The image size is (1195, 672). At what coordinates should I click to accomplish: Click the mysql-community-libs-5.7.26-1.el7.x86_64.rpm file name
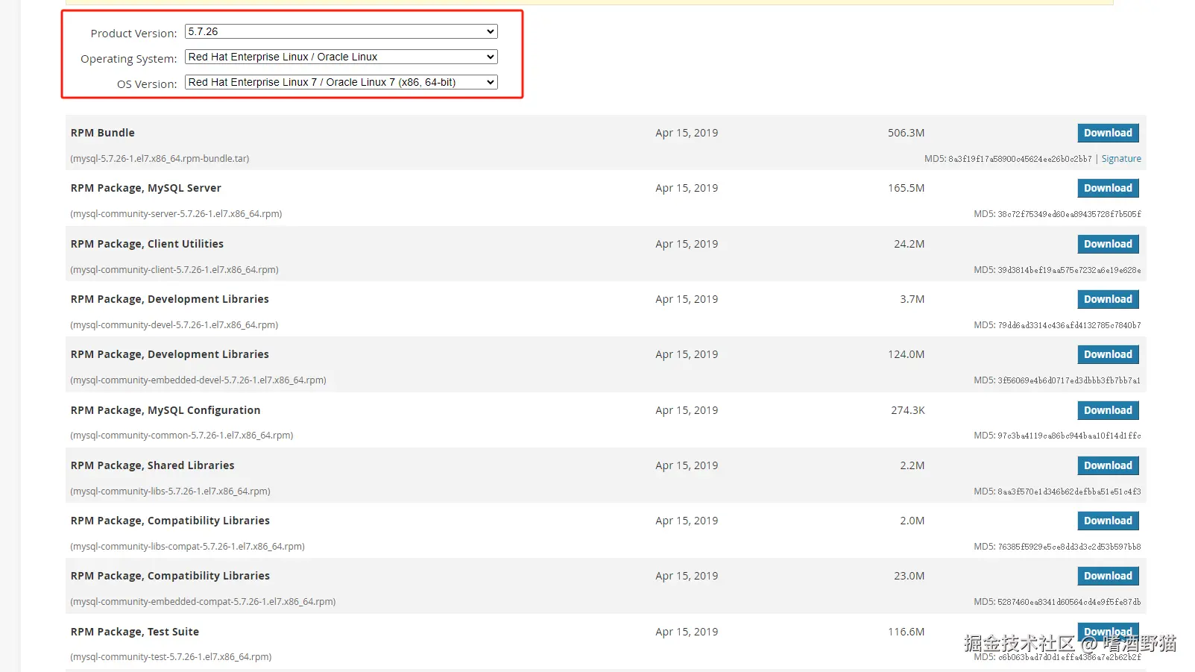[x=170, y=492]
